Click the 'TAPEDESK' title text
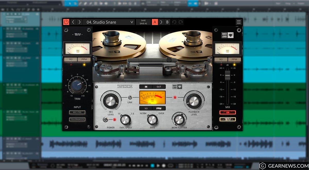 tap(125, 86)
